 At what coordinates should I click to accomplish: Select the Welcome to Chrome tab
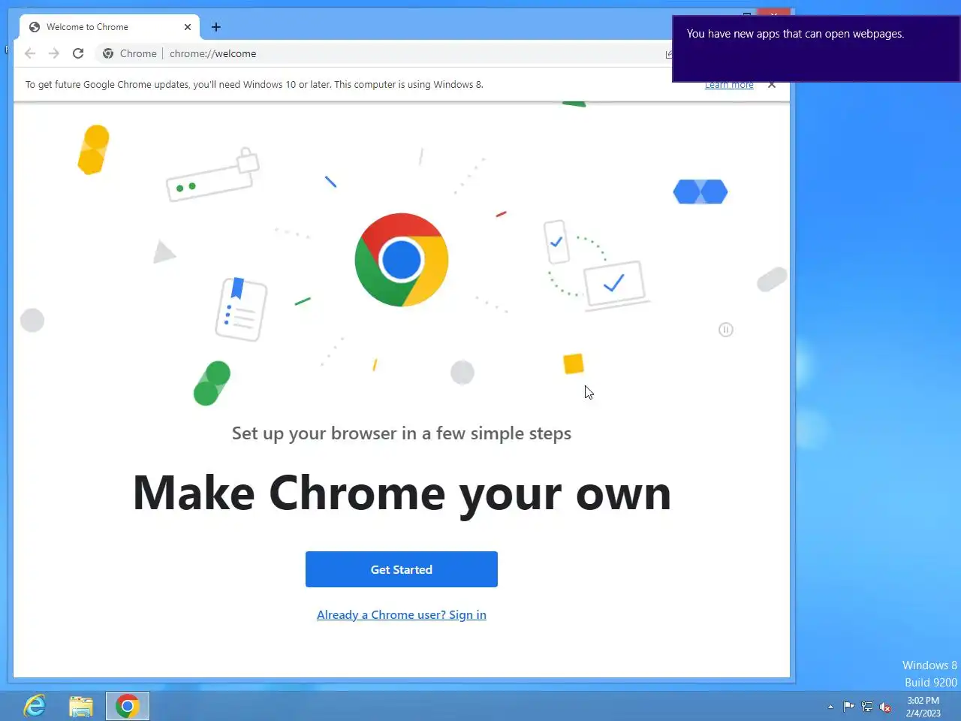pyautogui.click(x=109, y=27)
